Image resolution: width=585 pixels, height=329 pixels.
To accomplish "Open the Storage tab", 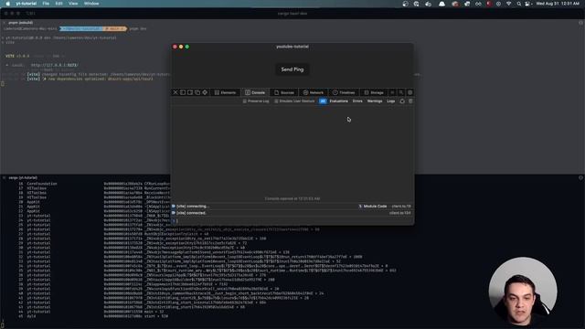I will pos(374,92).
